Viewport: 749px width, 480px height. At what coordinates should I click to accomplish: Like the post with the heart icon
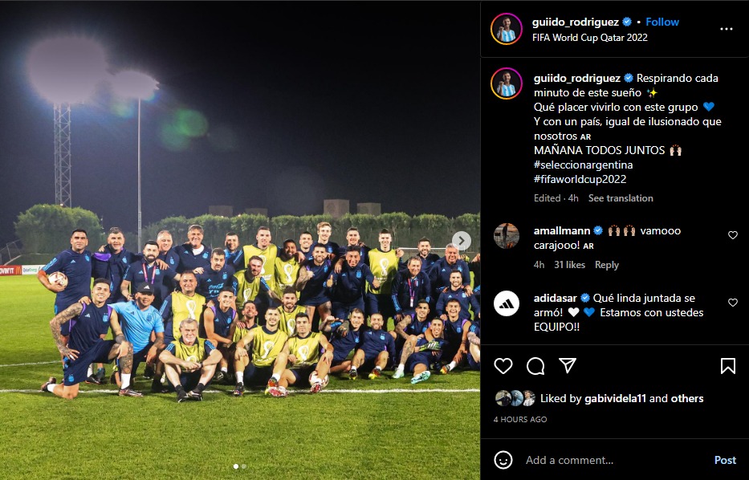[x=503, y=366]
